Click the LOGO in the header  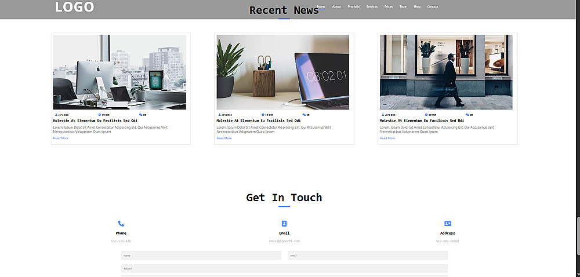74,7
